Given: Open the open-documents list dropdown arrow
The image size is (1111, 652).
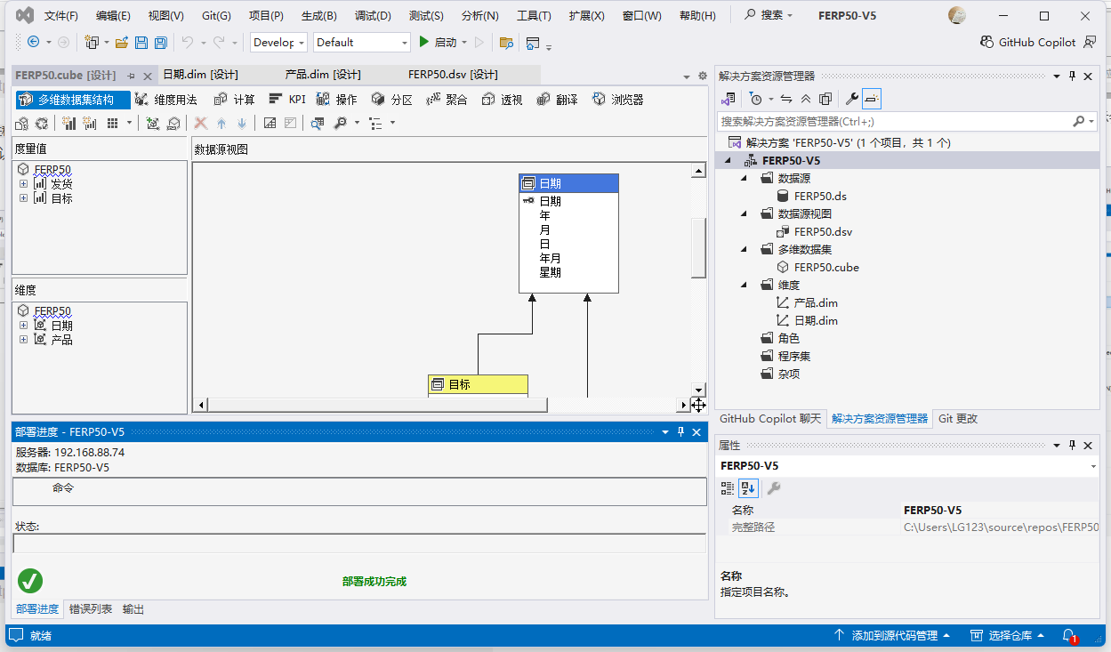Looking at the screenshot, I should tap(686, 76).
